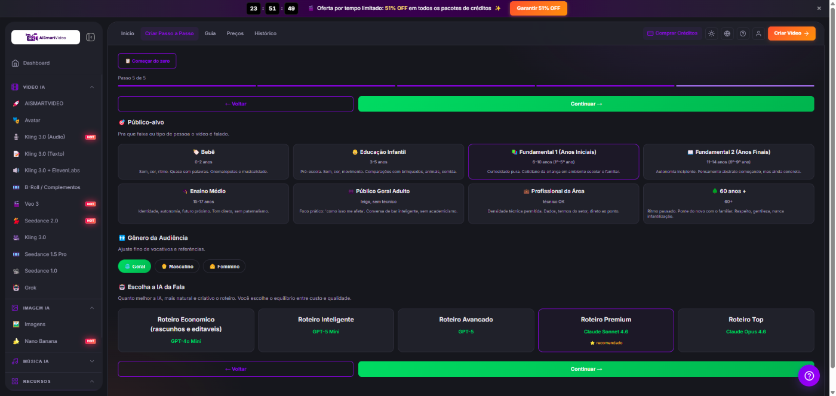The width and height of the screenshot is (836, 396).
Task: Click the rocket icon for AISMARTVIDEO
Action: point(17,104)
